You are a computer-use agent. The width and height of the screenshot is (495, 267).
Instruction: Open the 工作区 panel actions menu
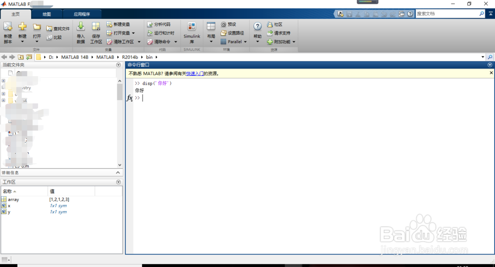pyautogui.click(x=118, y=182)
